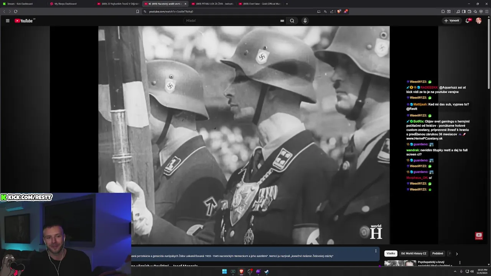Image resolution: width=491 pixels, height=276 pixels.
Task: Open the Brave main hamburger menu
Action: click(x=487, y=11)
